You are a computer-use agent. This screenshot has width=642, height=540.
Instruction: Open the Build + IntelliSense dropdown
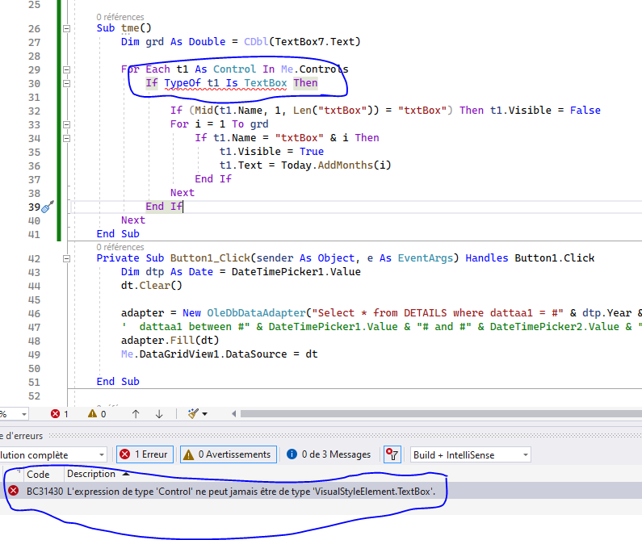[471, 454]
